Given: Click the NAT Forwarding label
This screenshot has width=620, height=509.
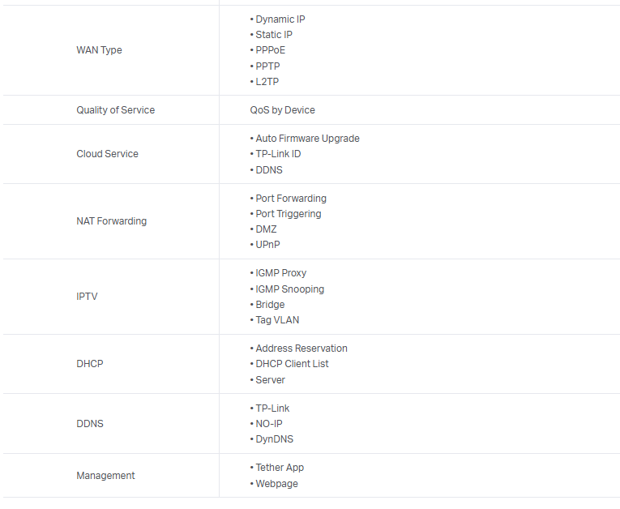Looking at the screenshot, I should (x=111, y=221).
